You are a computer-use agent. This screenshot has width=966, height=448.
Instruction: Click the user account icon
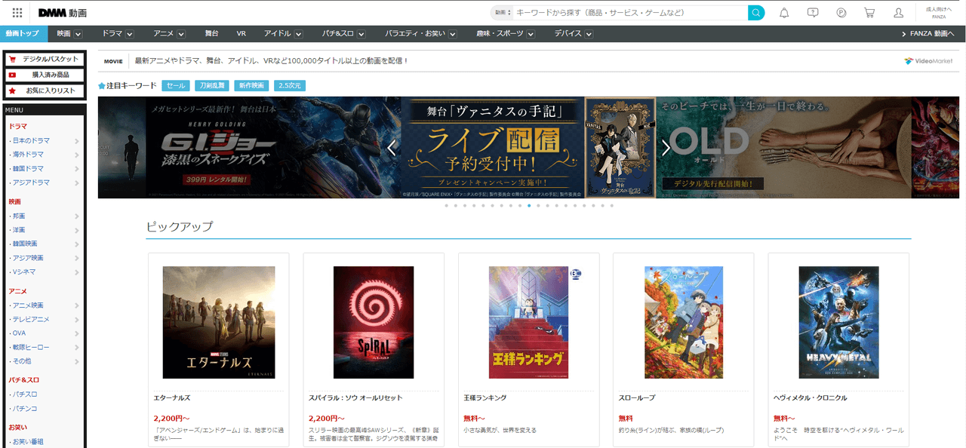(x=898, y=13)
